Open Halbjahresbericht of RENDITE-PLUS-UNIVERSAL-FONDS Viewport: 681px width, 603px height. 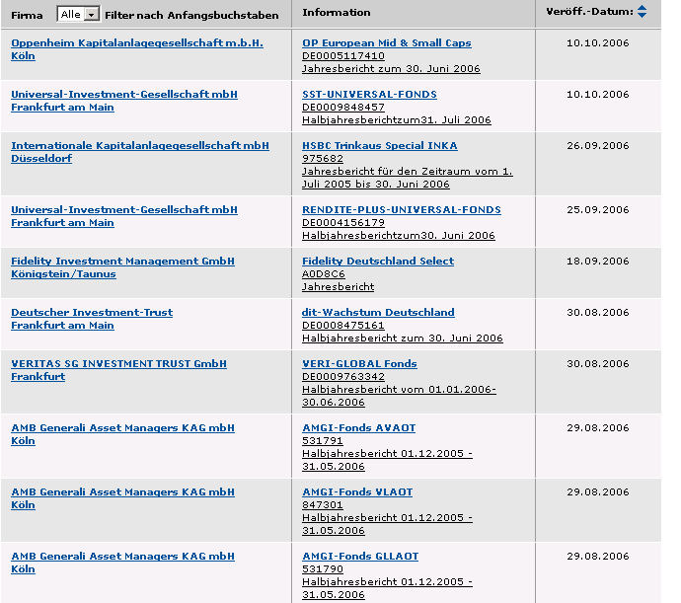(x=399, y=236)
